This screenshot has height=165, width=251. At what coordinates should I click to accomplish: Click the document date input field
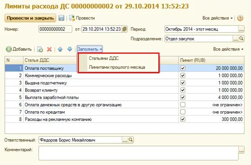click(x=101, y=29)
